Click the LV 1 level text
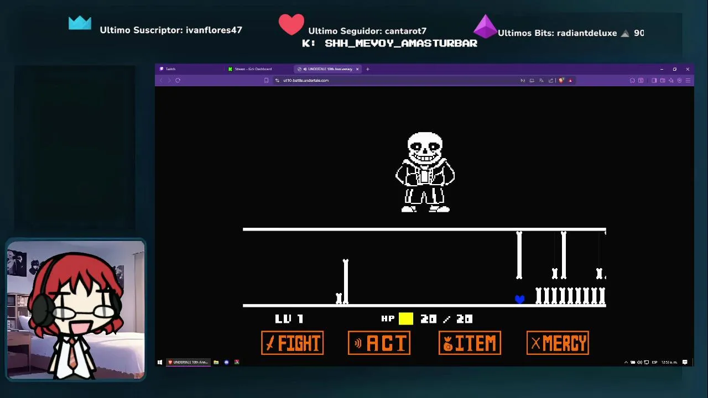Screen dimensions: 708x398 click(x=289, y=318)
